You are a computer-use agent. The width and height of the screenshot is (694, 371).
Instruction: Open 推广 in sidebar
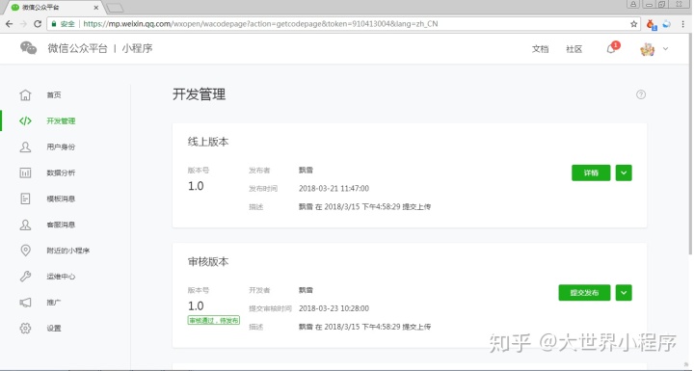coord(54,303)
